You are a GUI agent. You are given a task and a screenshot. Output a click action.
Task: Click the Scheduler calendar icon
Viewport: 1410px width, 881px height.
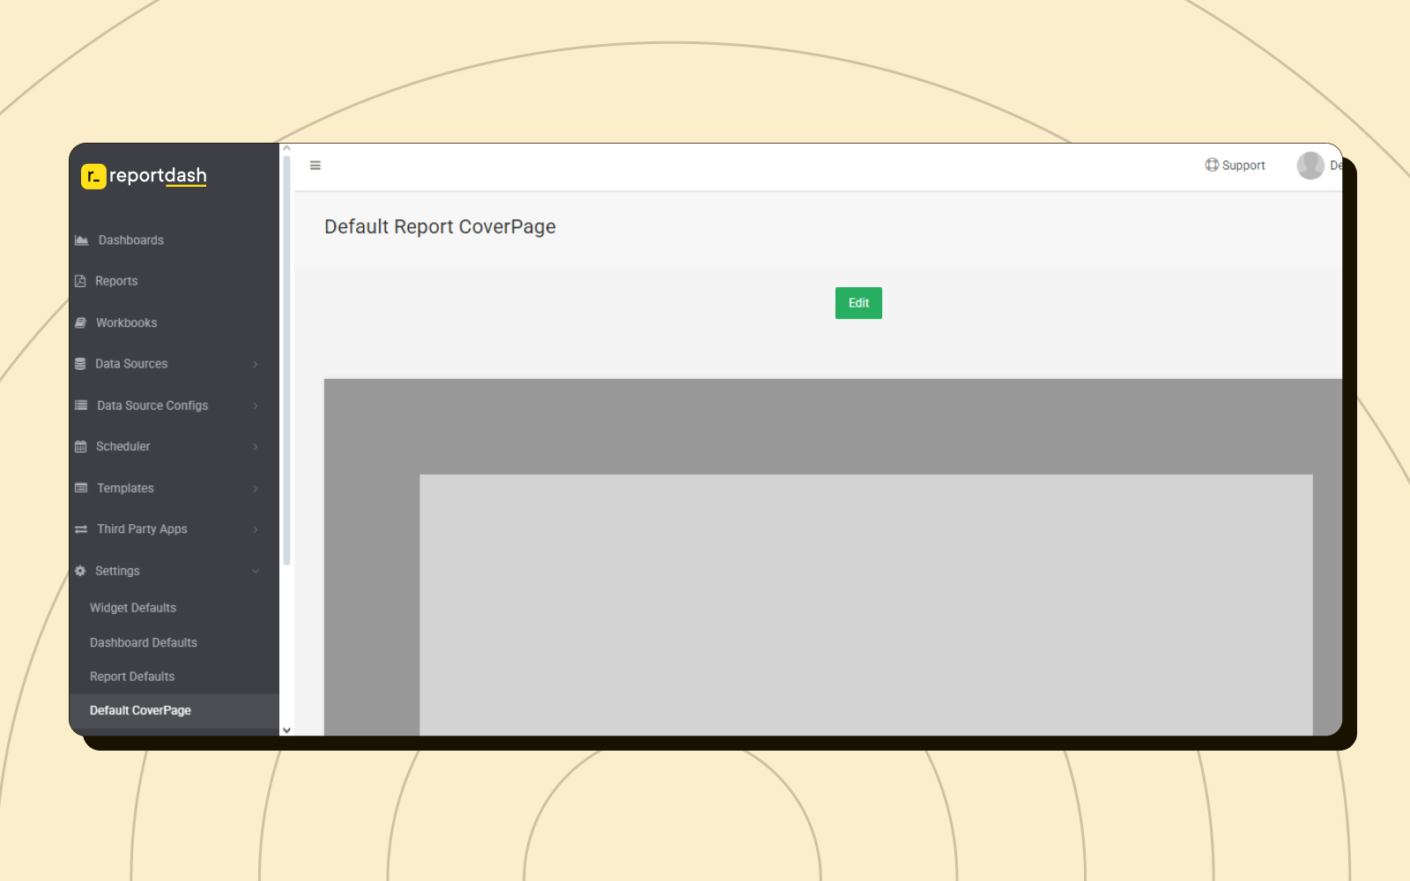pos(81,447)
